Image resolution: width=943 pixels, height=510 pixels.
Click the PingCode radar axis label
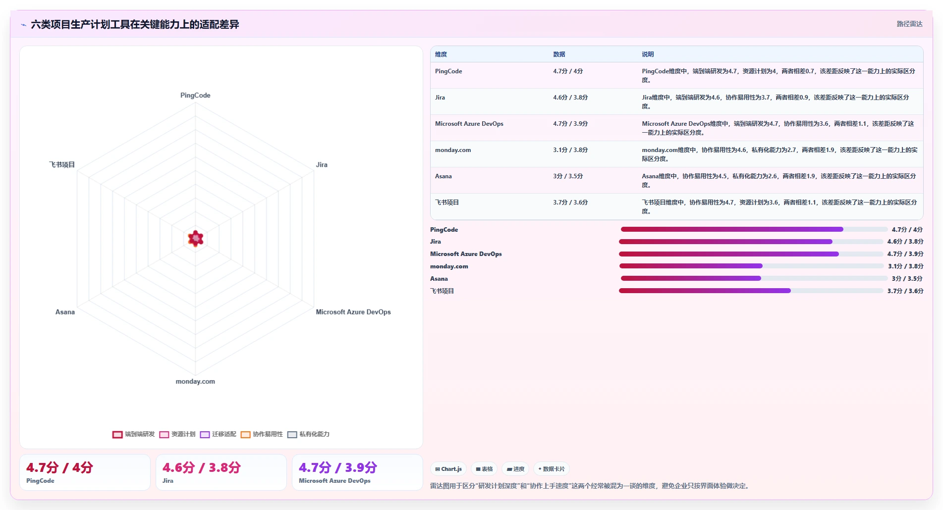coord(195,95)
